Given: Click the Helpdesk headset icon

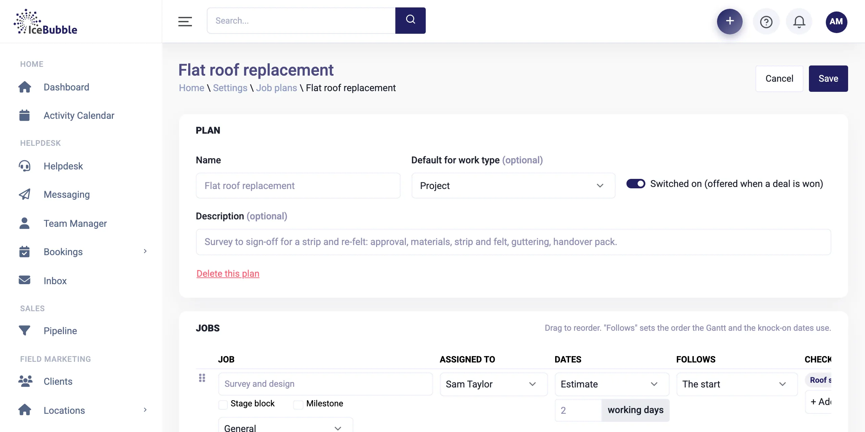Looking at the screenshot, I should [24, 166].
